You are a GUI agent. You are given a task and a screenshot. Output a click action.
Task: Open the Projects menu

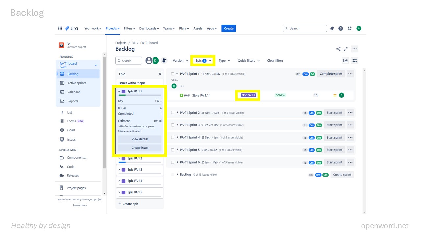point(112,28)
